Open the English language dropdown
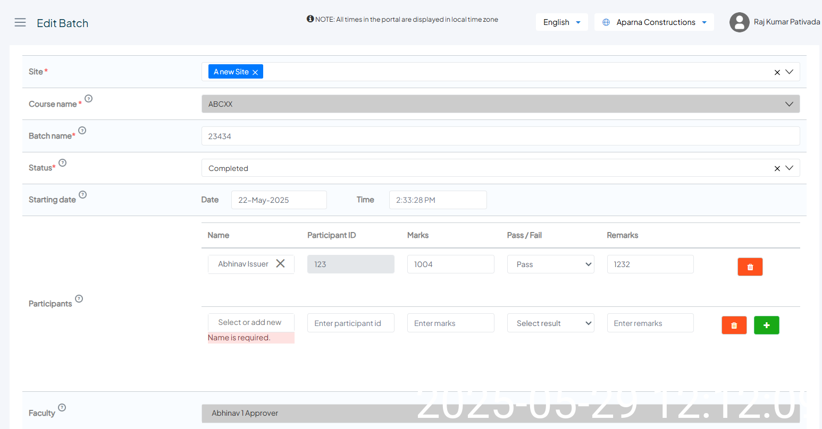The height and width of the screenshot is (429, 822). [561, 22]
